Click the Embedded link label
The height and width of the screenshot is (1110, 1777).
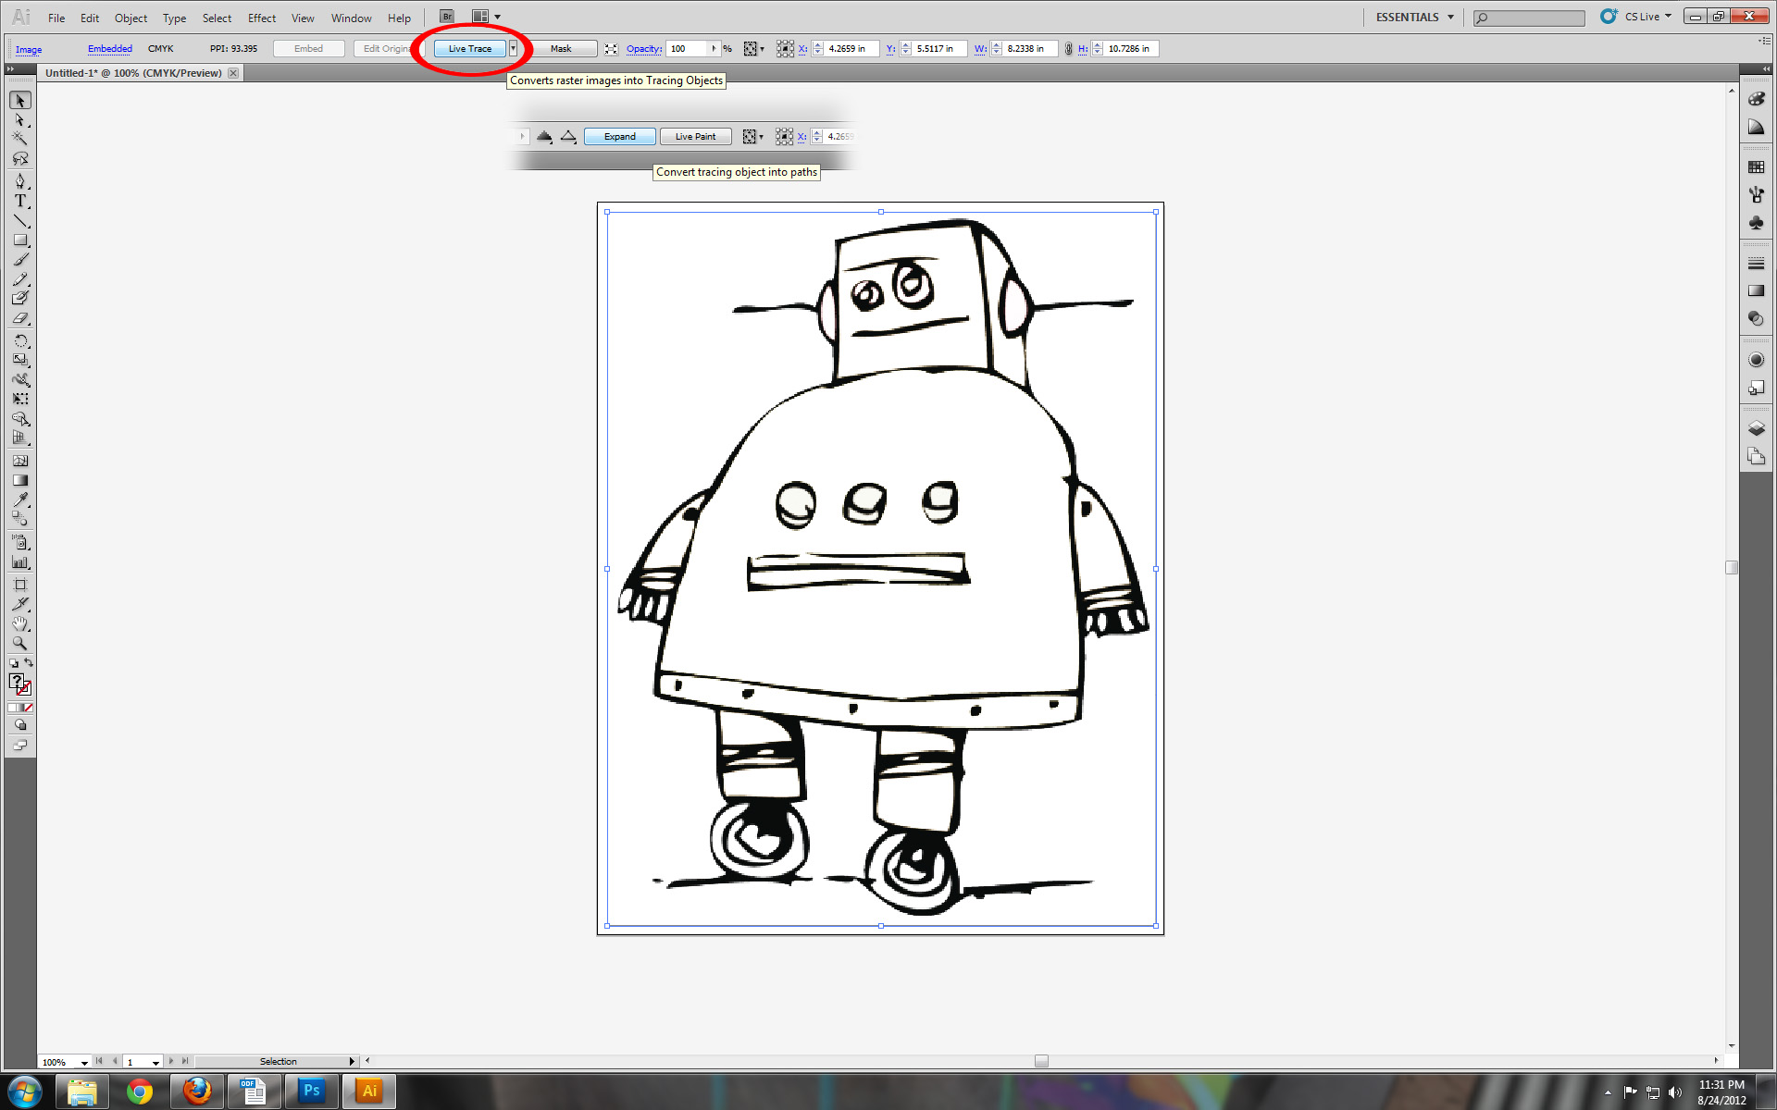point(110,49)
